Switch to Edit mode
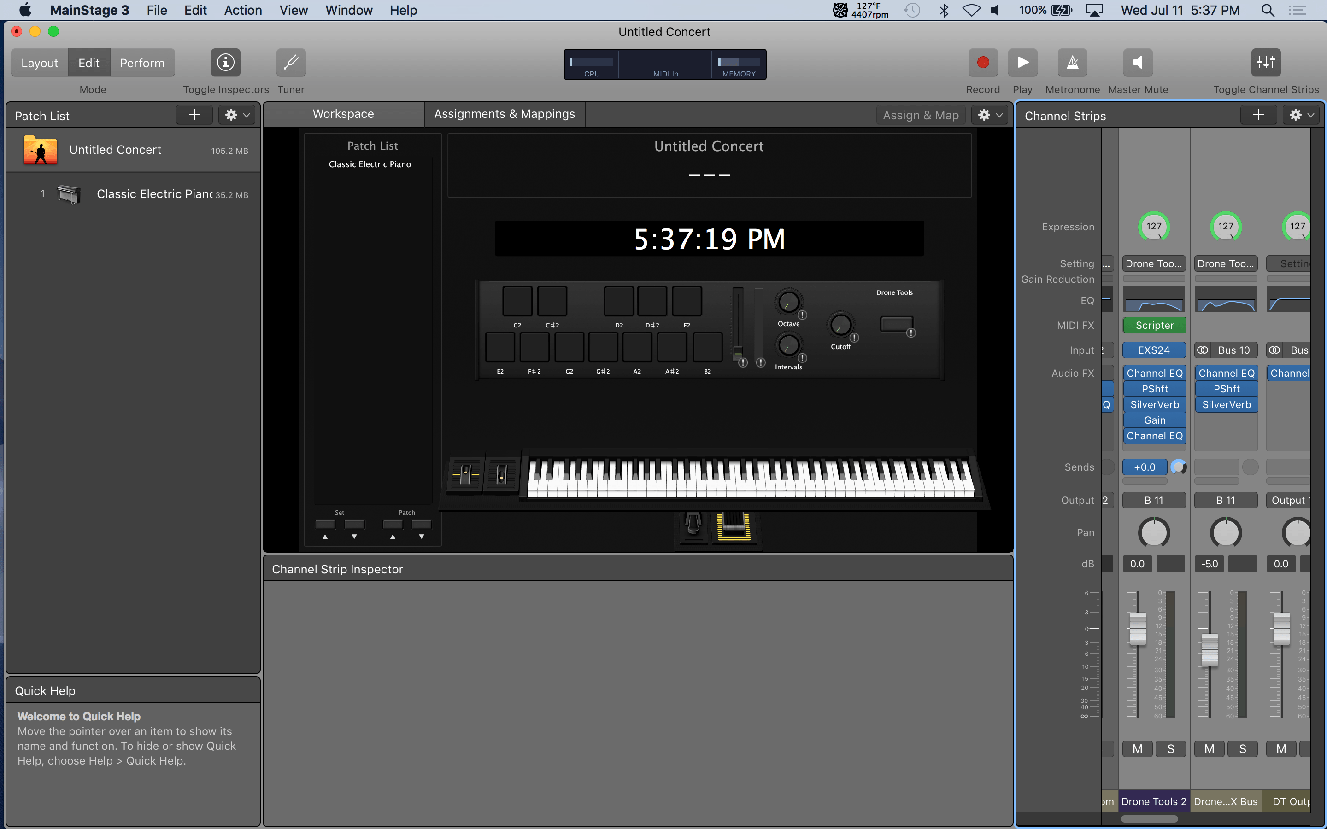Screen dimensions: 1327x829 click(x=89, y=63)
